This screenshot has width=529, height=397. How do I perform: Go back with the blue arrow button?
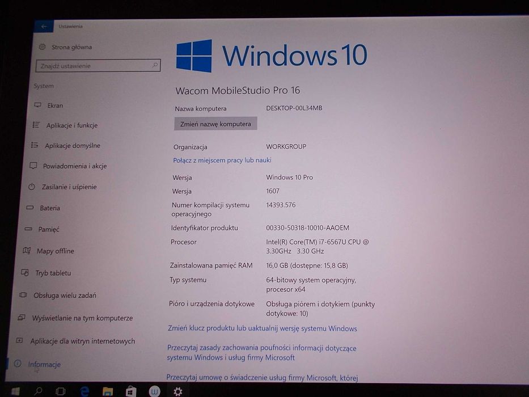(x=44, y=26)
